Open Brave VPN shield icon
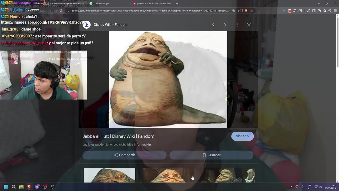Image resolution: width=339 pixels, height=191 pixels. point(330,11)
